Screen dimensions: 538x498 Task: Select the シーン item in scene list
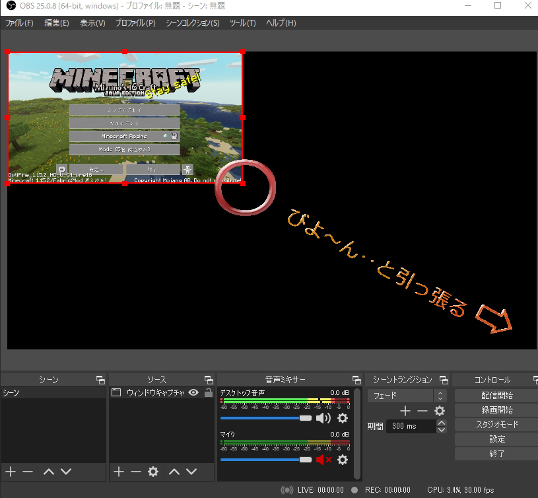click(x=53, y=392)
